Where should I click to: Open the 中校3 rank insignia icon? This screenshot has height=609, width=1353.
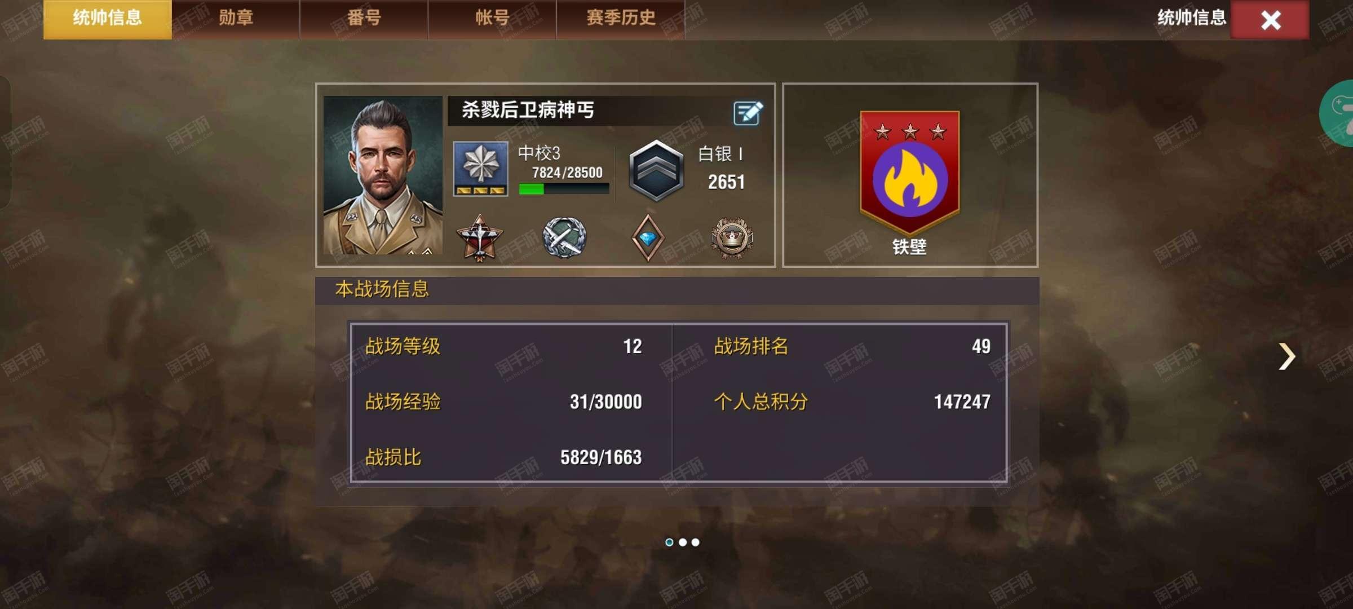pyautogui.click(x=481, y=169)
